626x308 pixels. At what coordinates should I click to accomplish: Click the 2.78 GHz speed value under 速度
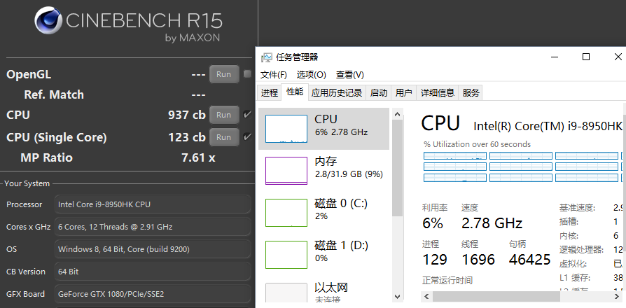[x=492, y=223]
